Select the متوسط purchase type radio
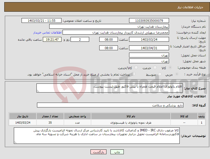Viewport: 210px width, 159px height. tap(160, 74)
